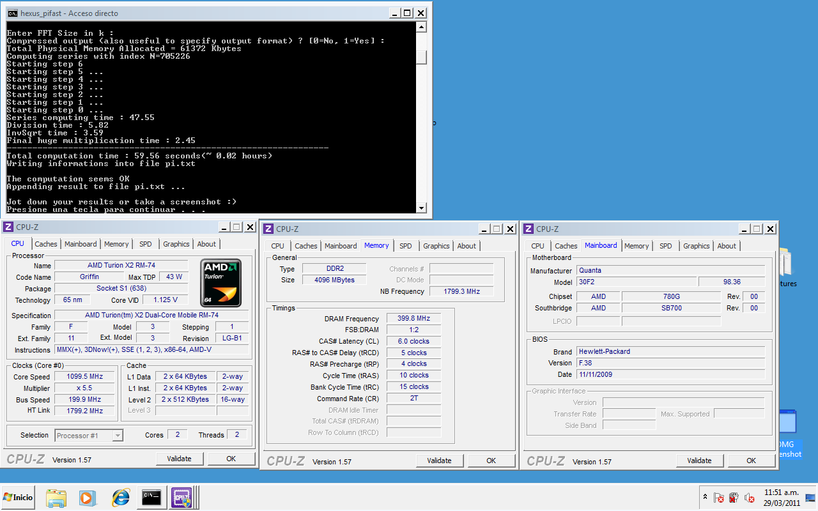The height and width of the screenshot is (511, 818).
Task: Select the About tab in the middle Memory window
Action: (x=467, y=246)
